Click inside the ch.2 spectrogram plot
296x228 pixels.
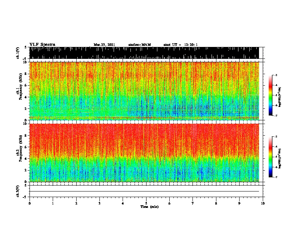[144, 153]
